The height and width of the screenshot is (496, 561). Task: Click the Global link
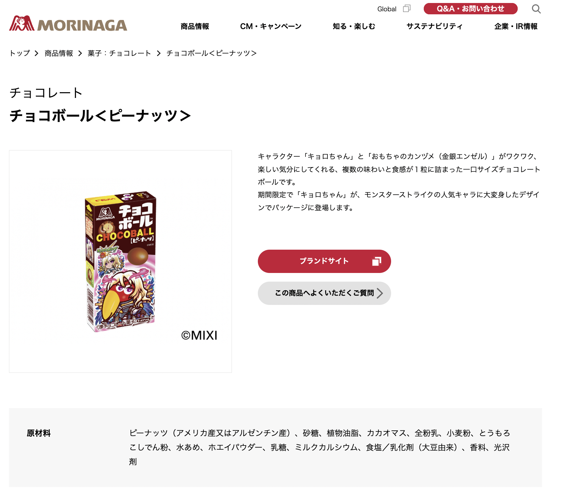(x=387, y=9)
